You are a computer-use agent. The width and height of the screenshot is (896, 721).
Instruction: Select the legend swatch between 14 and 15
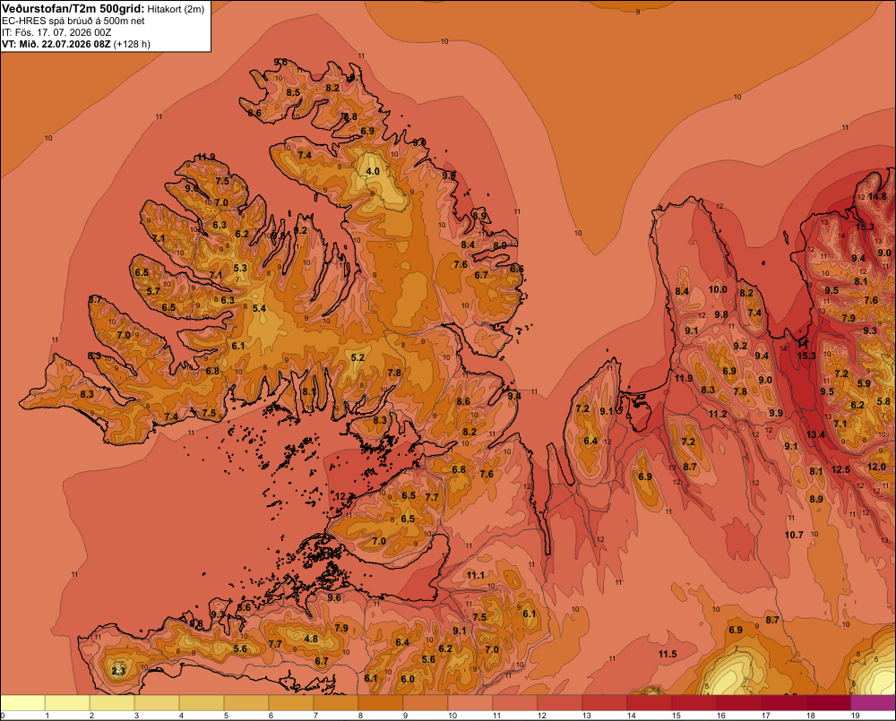click(650, 703)
